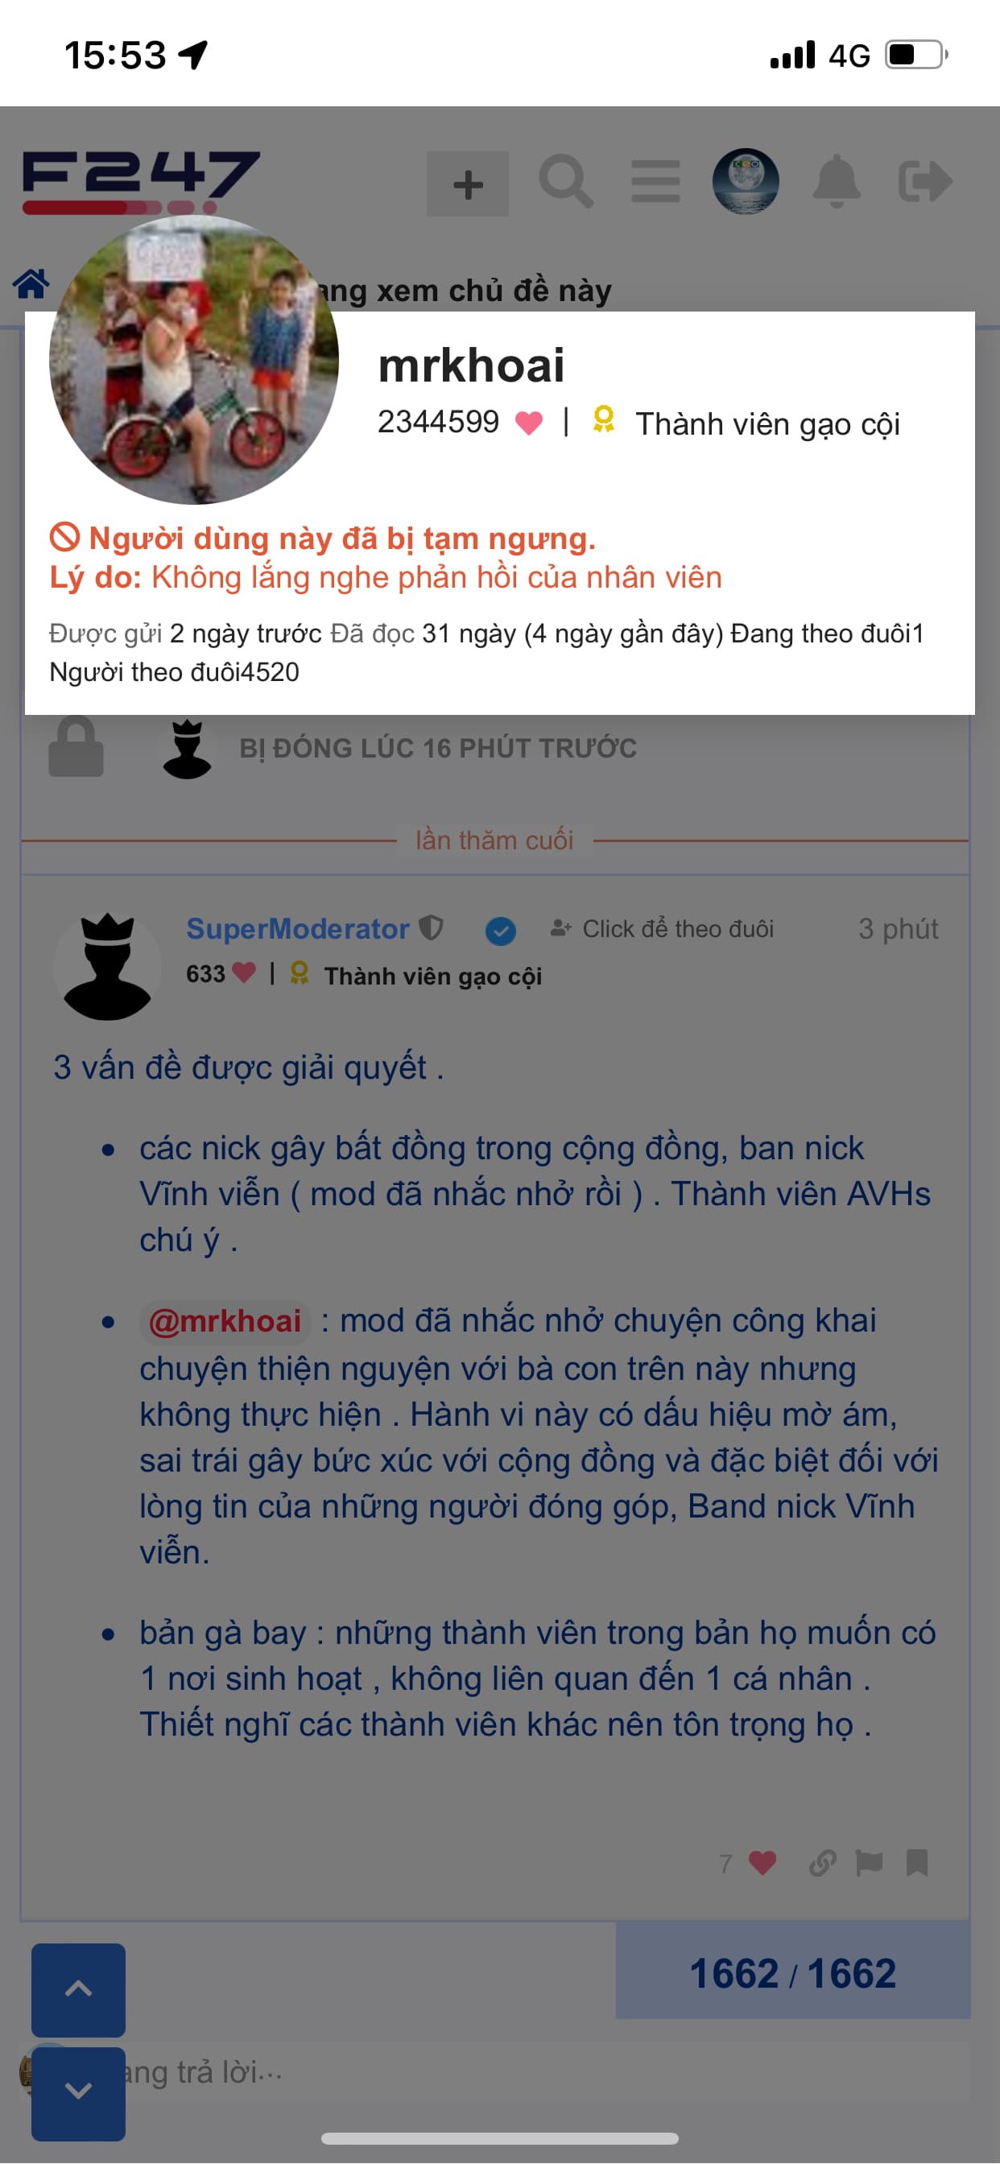Viewport: 1000px width, 2164px height.
Task: Open the search magnifier icon
Action: [565, 181]
